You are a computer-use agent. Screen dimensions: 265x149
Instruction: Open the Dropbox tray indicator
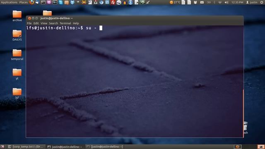pos(195,2)
